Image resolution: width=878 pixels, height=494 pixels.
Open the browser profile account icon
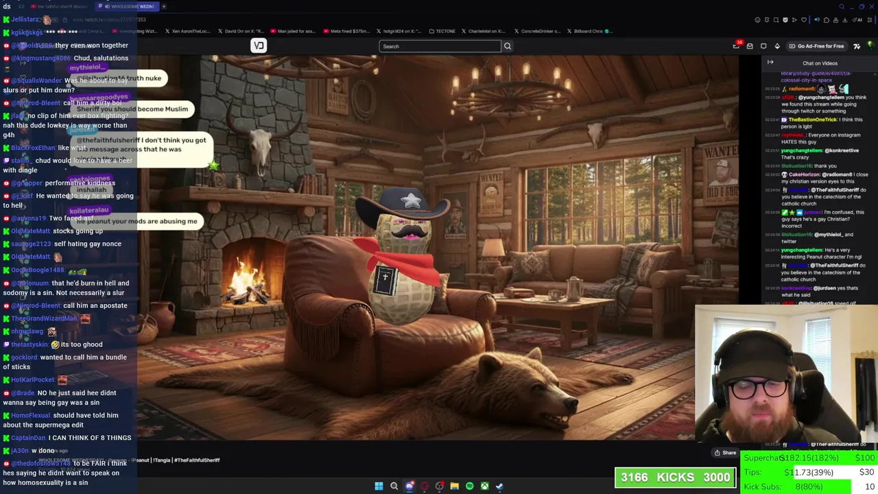coord(835,20)
